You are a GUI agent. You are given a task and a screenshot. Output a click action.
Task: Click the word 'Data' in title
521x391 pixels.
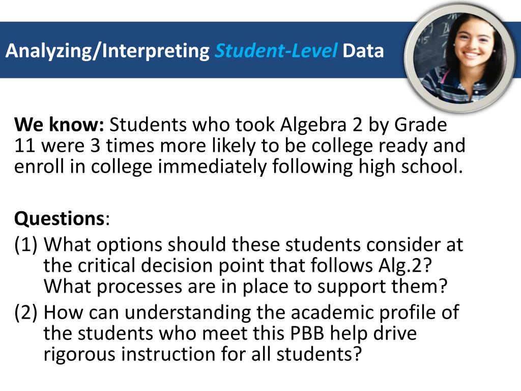click(363, 51)
